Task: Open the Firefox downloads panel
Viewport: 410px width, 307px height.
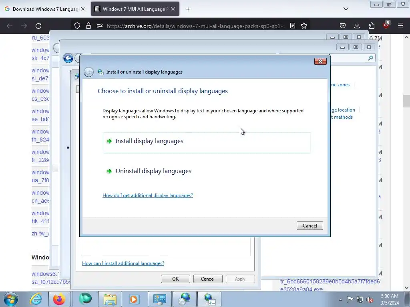Action: pos(357,26)
